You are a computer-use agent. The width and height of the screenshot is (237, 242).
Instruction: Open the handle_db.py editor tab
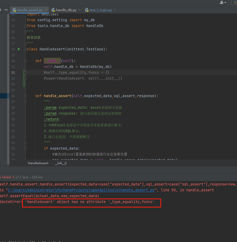66,10
